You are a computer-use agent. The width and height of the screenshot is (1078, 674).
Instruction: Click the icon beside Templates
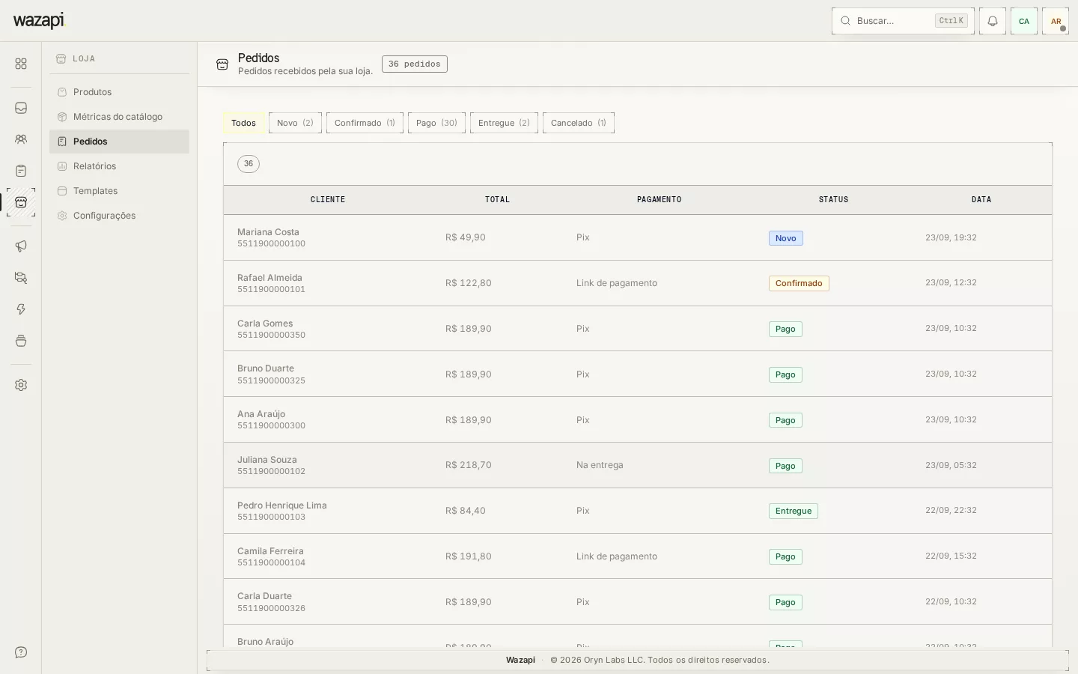click(62, 191)
